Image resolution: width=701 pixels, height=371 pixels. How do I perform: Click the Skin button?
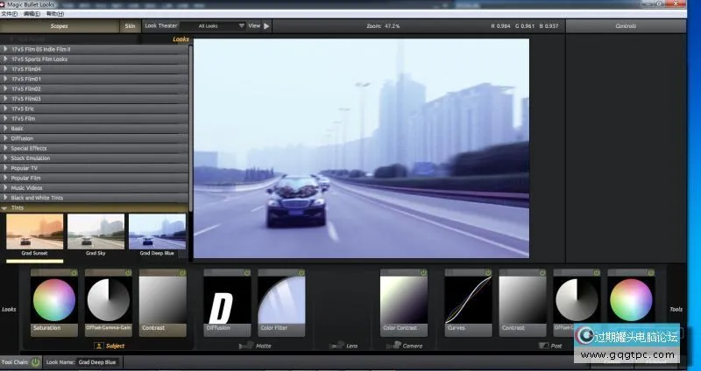pyautogui.click(x=130, y=26)
